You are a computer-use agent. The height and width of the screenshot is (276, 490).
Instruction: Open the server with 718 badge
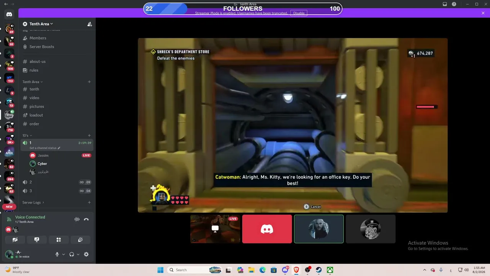point(9,127)
